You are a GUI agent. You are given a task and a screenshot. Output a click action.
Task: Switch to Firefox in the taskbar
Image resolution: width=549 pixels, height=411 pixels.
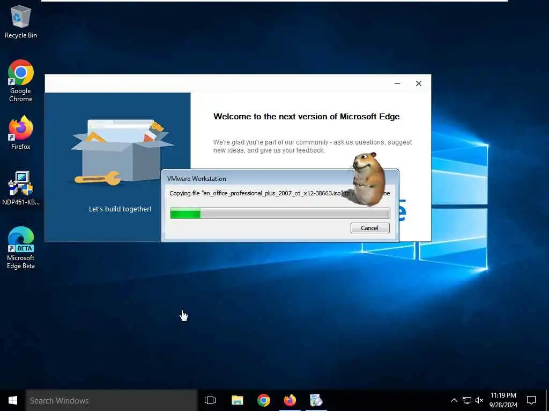290,400
